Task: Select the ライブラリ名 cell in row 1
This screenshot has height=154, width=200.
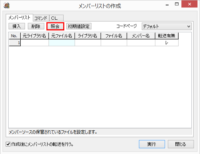Action: [88, 43]
